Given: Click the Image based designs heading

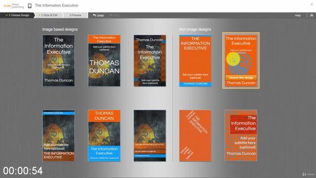Looking at the screenshot, I should [60, 29].
